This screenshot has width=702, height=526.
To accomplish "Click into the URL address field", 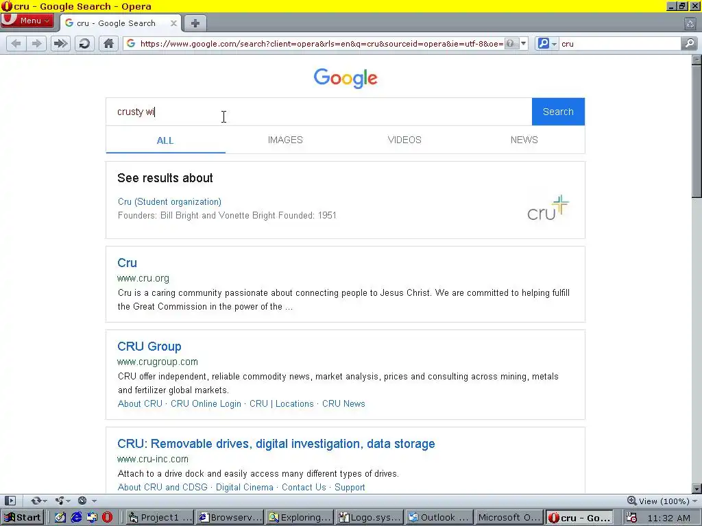I will (322, 44).
